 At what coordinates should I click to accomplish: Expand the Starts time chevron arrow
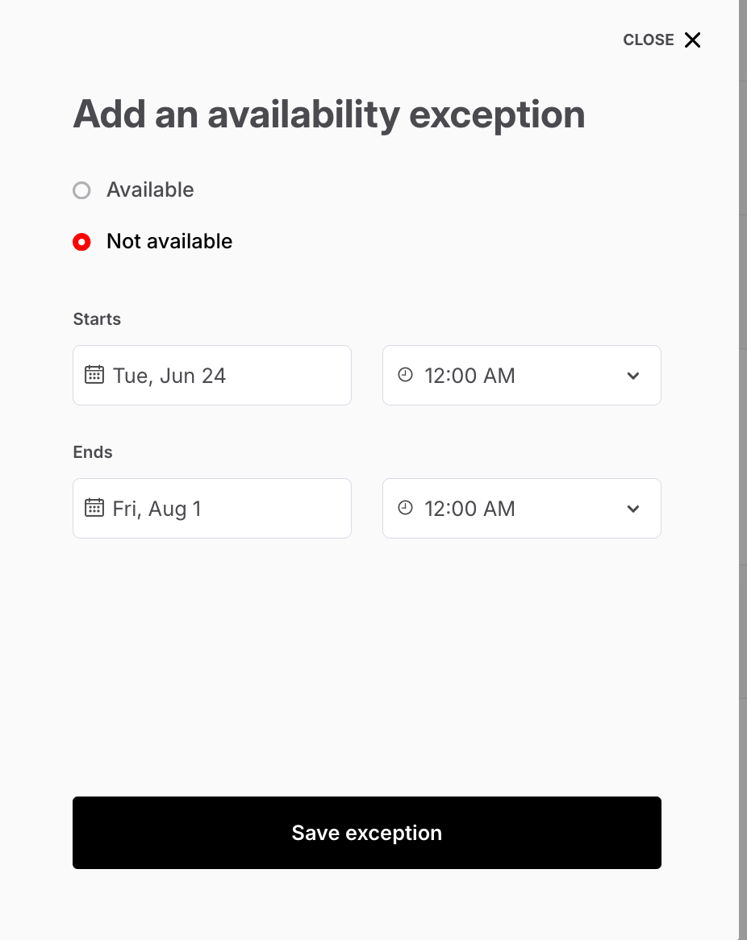tap(633, 376)
